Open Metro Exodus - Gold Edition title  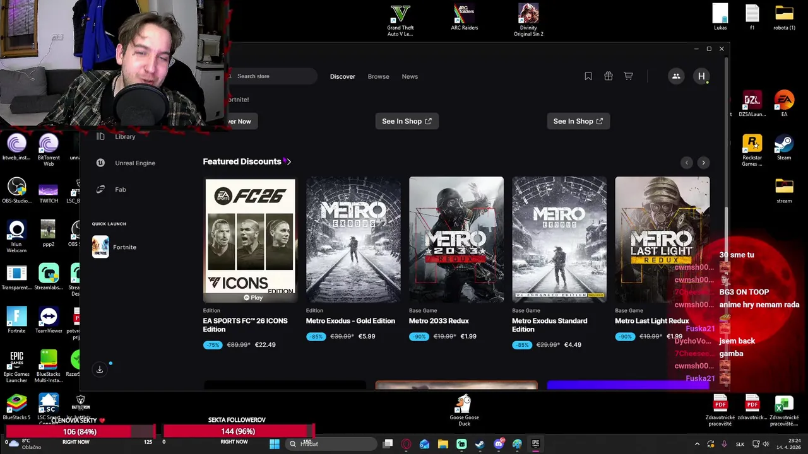pos(350,321)
